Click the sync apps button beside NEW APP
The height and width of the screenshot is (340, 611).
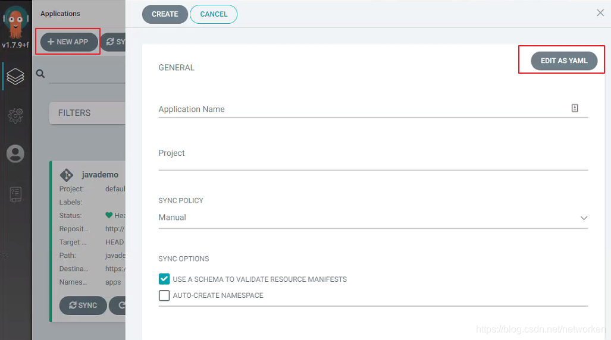[114, 42]
